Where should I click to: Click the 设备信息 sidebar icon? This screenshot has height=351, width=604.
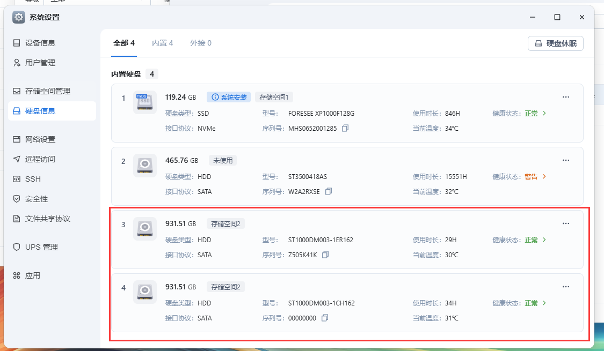pos(17,43)
